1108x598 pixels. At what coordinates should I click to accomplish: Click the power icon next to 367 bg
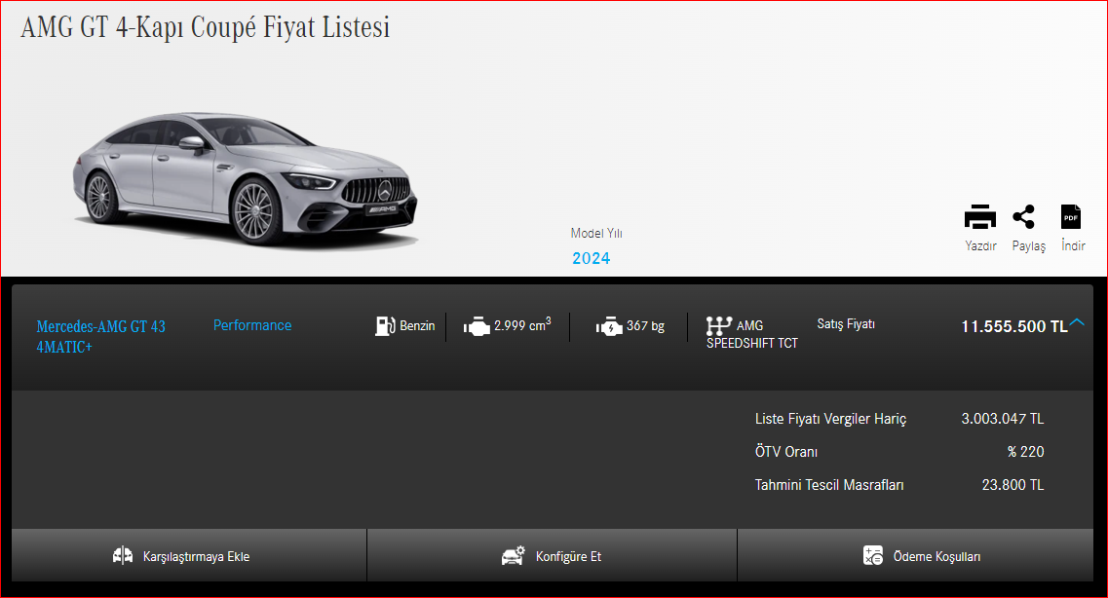[609, 326]
